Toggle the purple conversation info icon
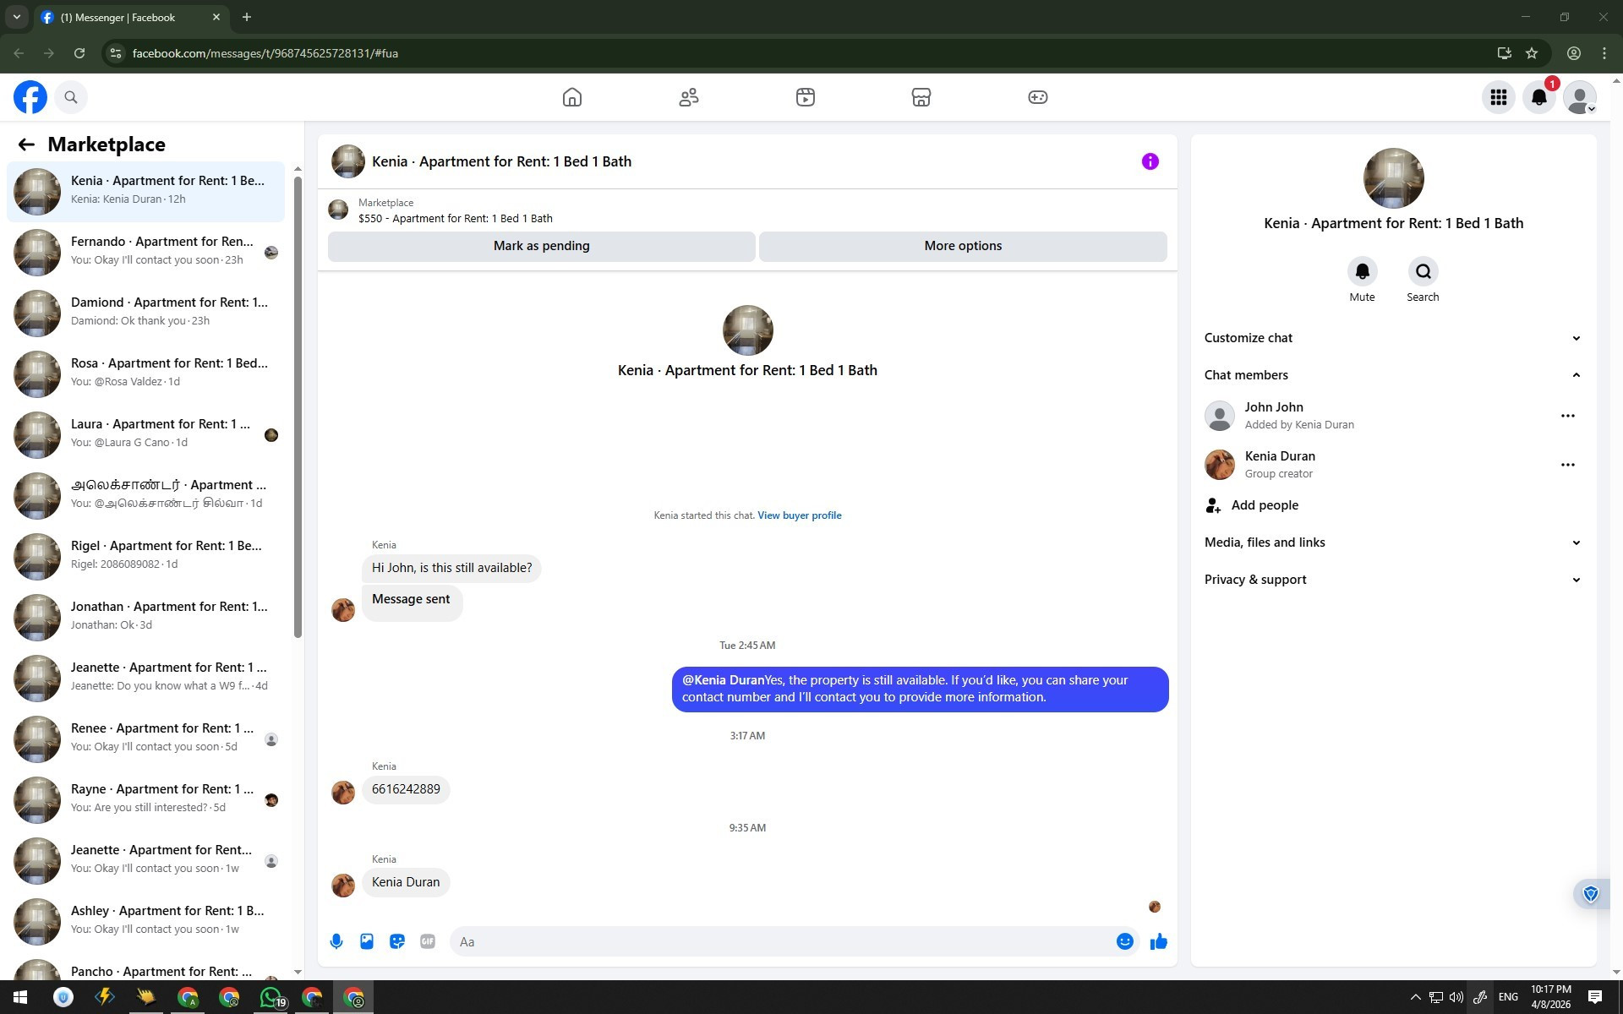This screenshot has width=1623, height=1014. click(x=1150, y=161)
